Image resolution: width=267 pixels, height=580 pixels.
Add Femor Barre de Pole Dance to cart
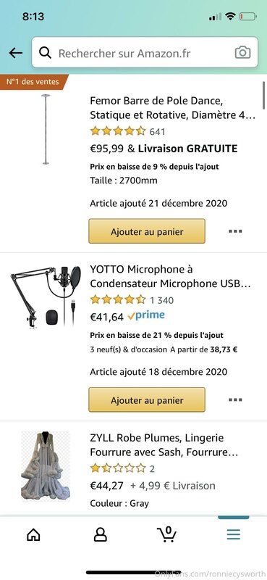pos(147,231)
